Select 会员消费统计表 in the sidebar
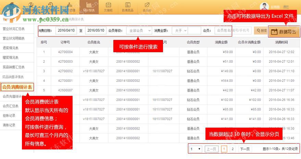Image resolution: width=301 pixels, height=159 pixels. [x=17, y=87]
